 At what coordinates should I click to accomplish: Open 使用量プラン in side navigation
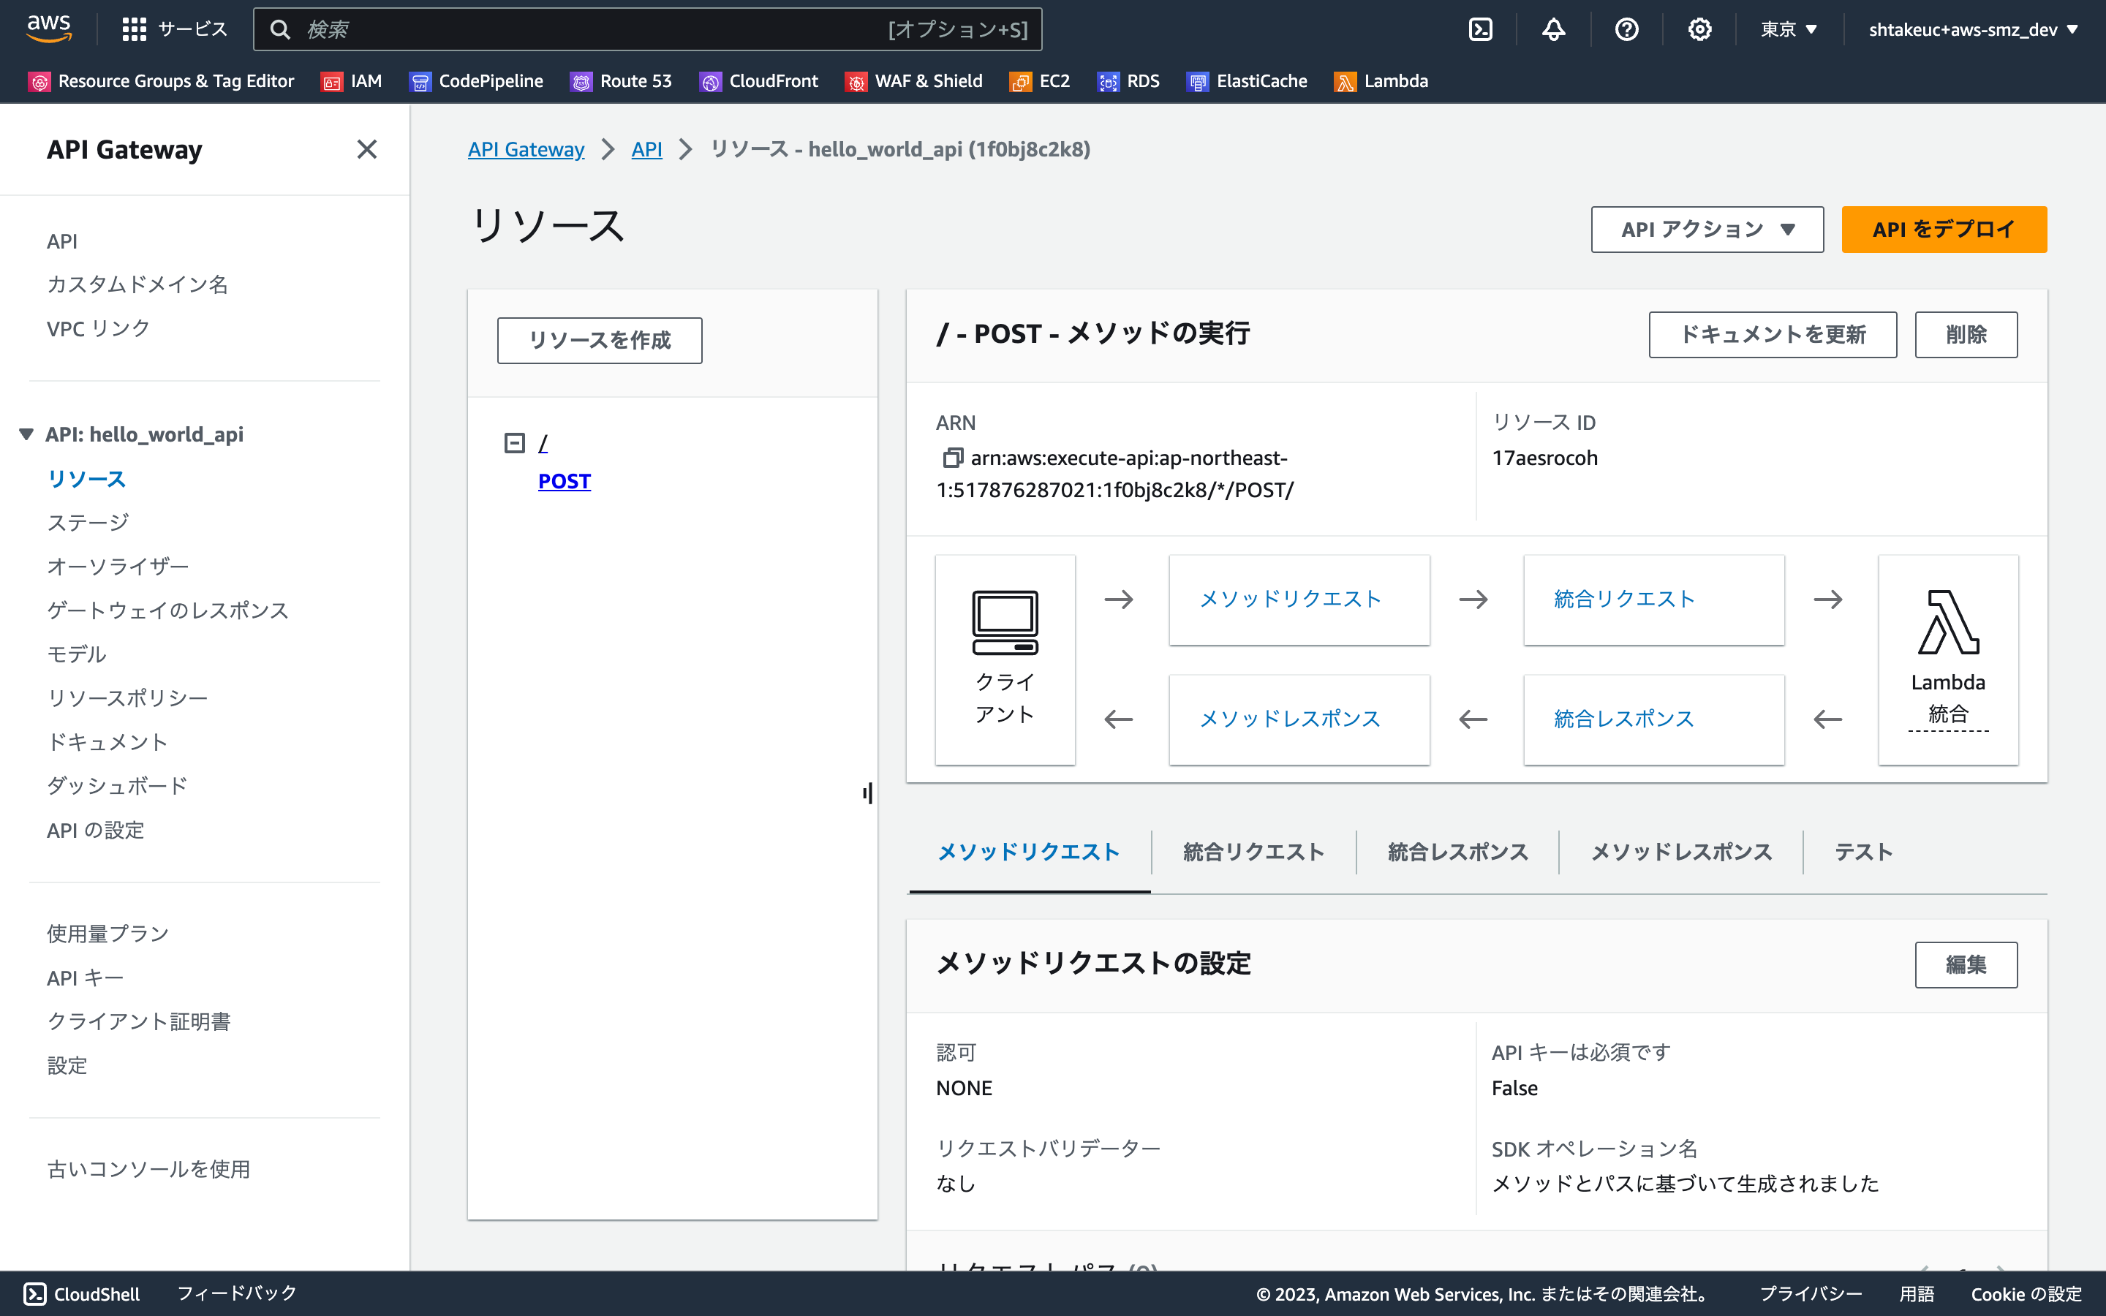(108, 934)
